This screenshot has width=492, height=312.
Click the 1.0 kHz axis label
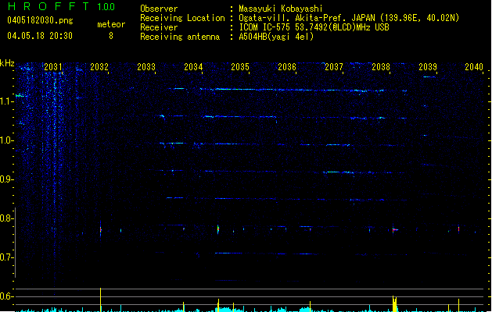point(6,140)
